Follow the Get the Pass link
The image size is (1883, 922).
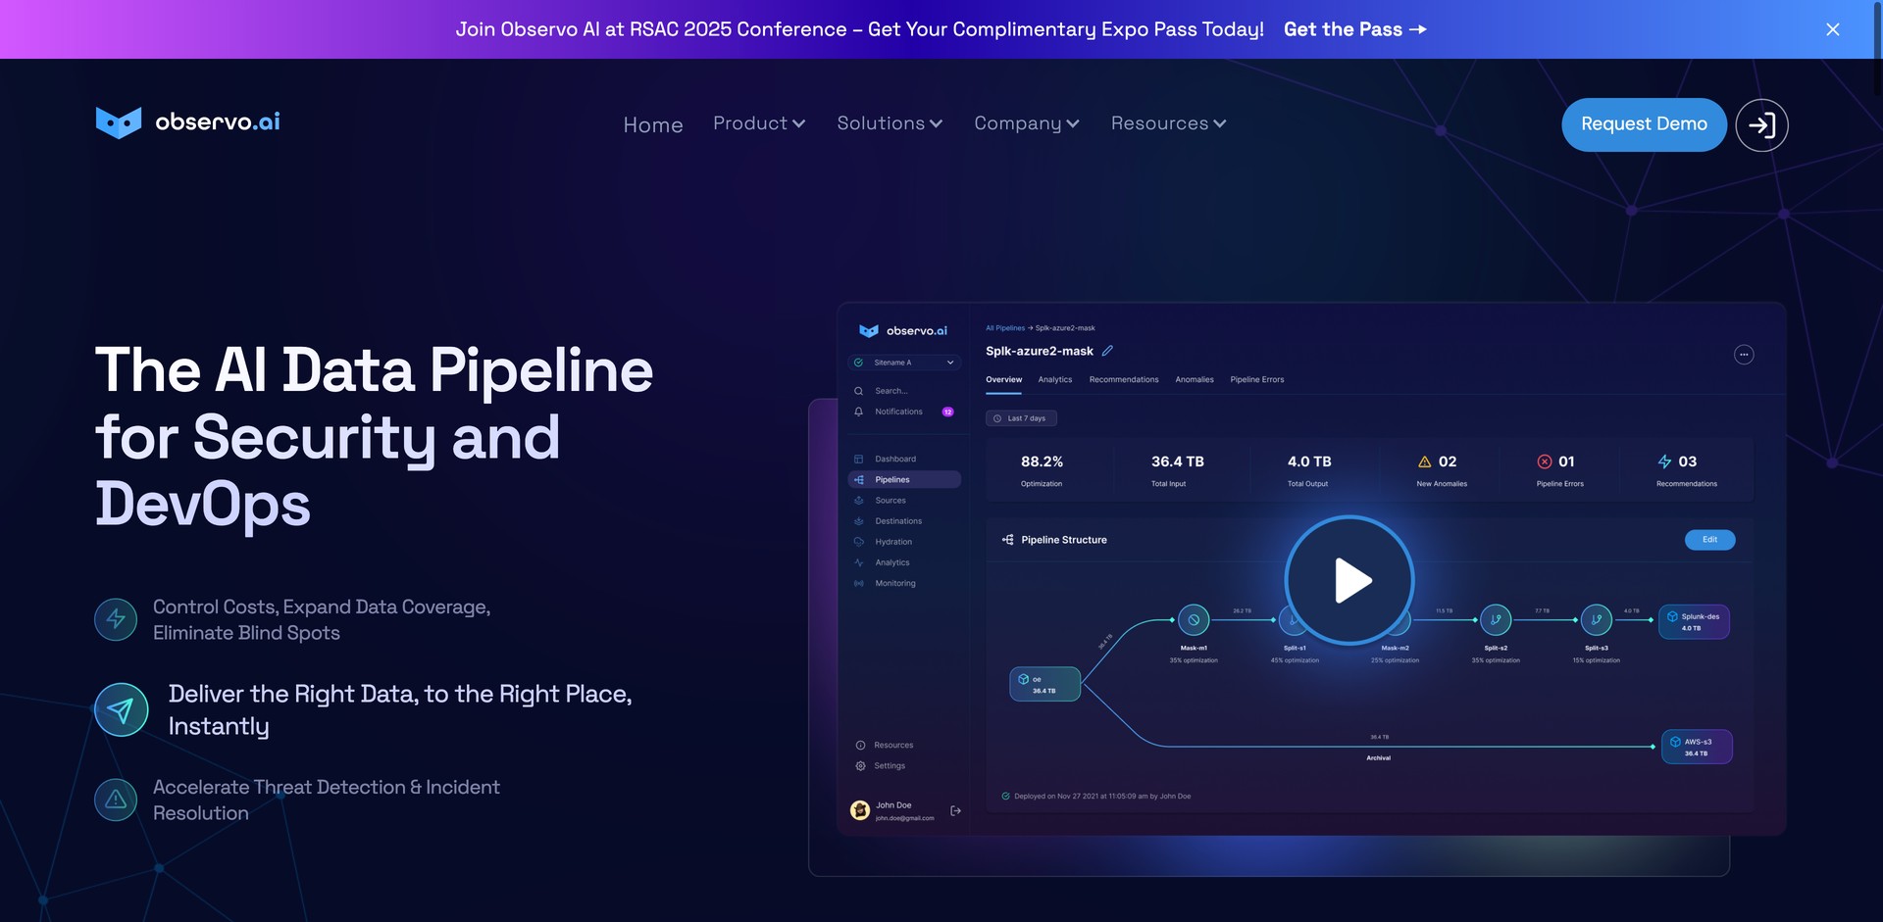[x=1355, y=29]
